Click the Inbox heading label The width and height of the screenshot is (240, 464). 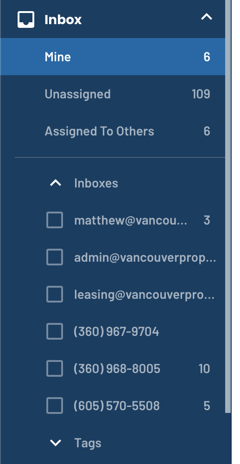click(63, 19)
